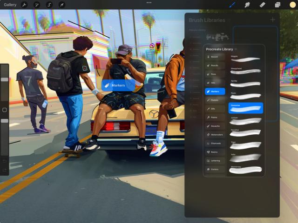Screen dimensions: 298x223
Task: Select the highlighted Centurion brush
Action: tap(246, 108)
